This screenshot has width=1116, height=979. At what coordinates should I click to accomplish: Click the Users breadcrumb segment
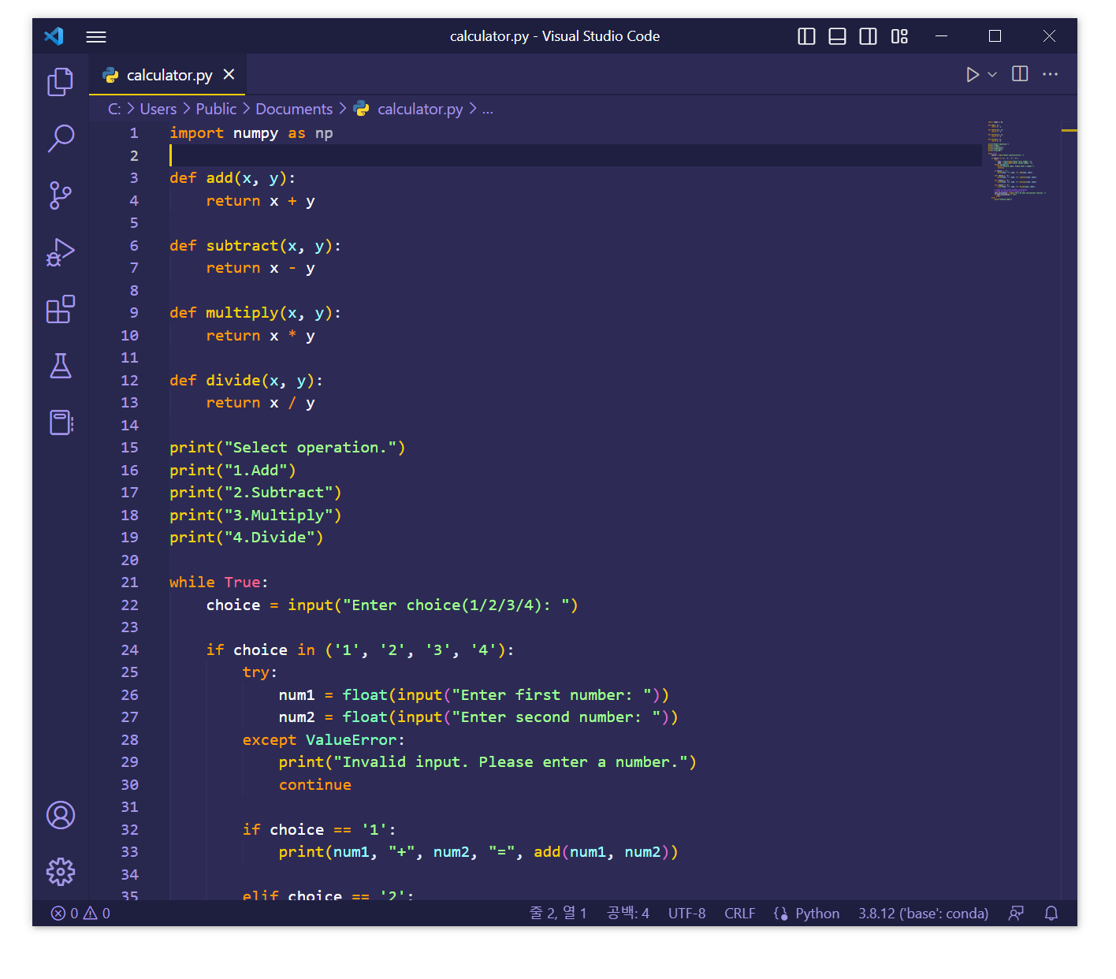coord(158,109)
